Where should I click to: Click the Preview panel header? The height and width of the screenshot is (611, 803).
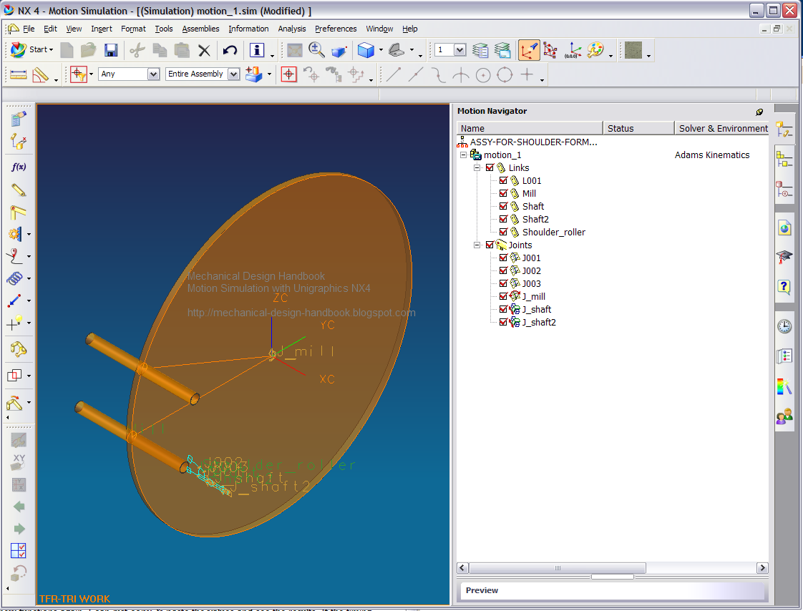[x=612, y=590]
